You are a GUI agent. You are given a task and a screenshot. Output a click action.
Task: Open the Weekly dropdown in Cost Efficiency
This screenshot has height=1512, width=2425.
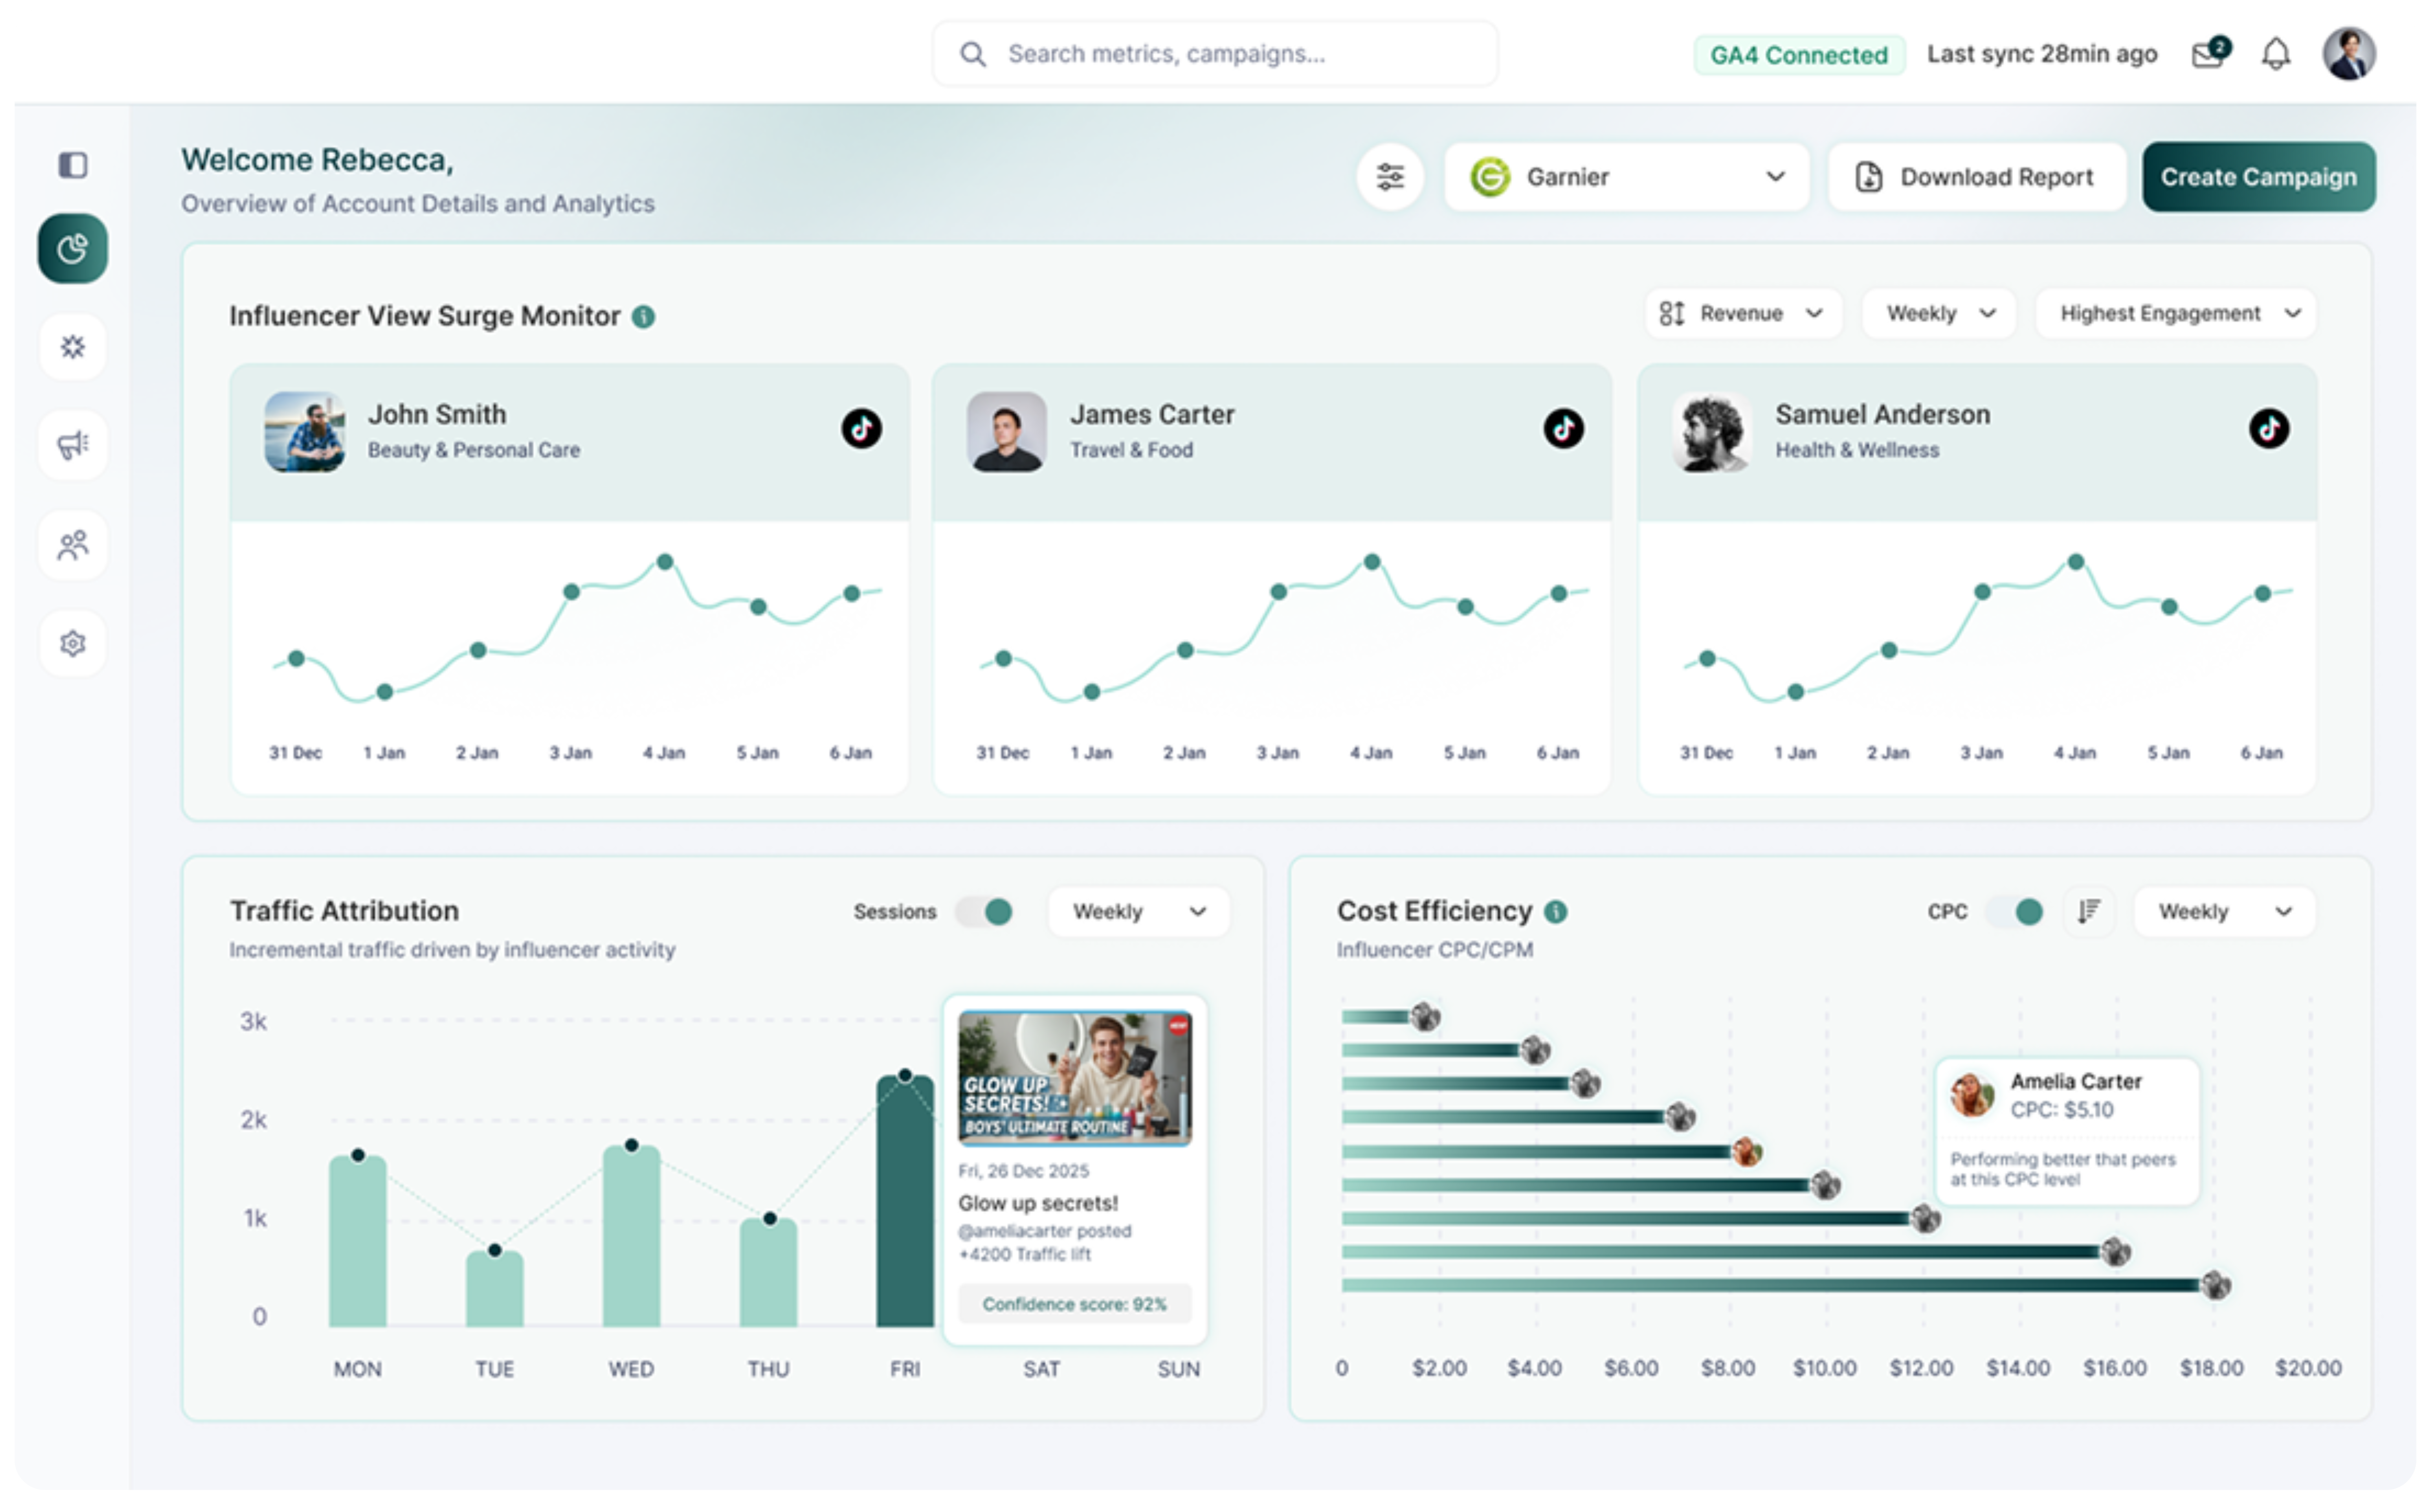point(2225,911)
